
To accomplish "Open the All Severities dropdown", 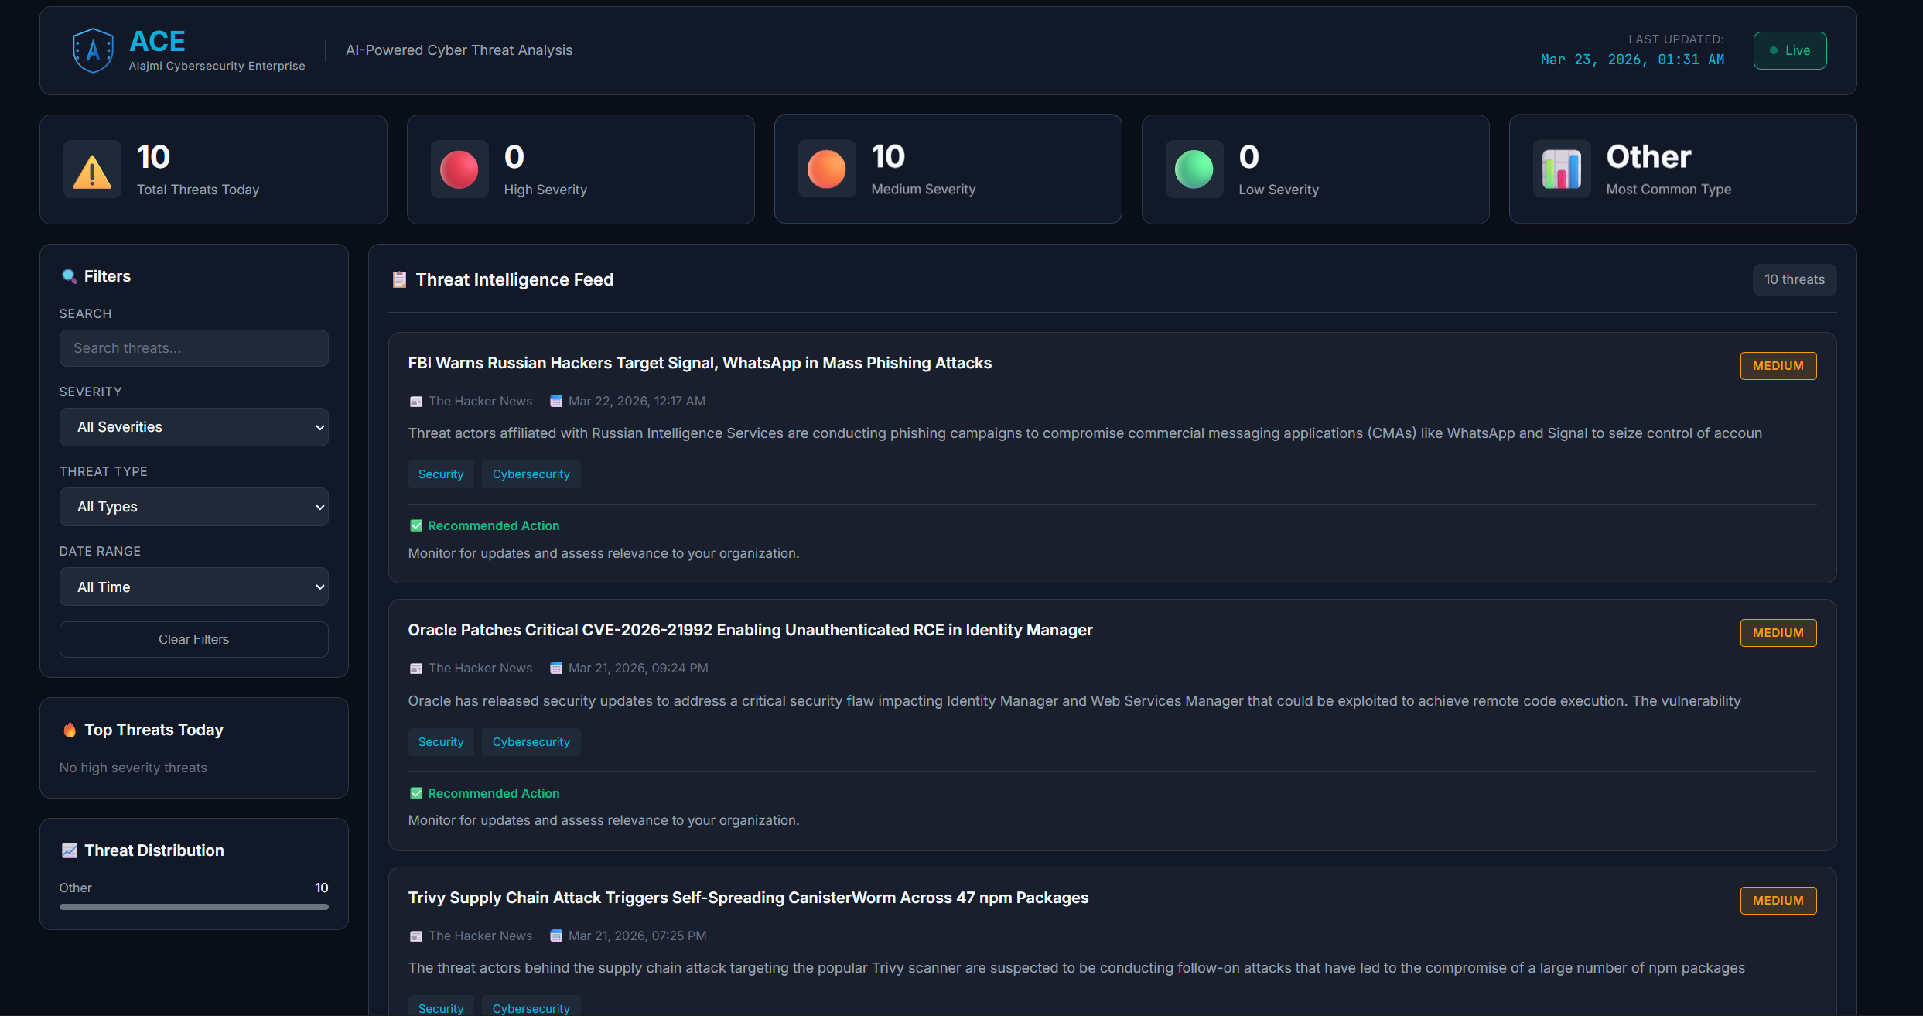I will point(193,427).
